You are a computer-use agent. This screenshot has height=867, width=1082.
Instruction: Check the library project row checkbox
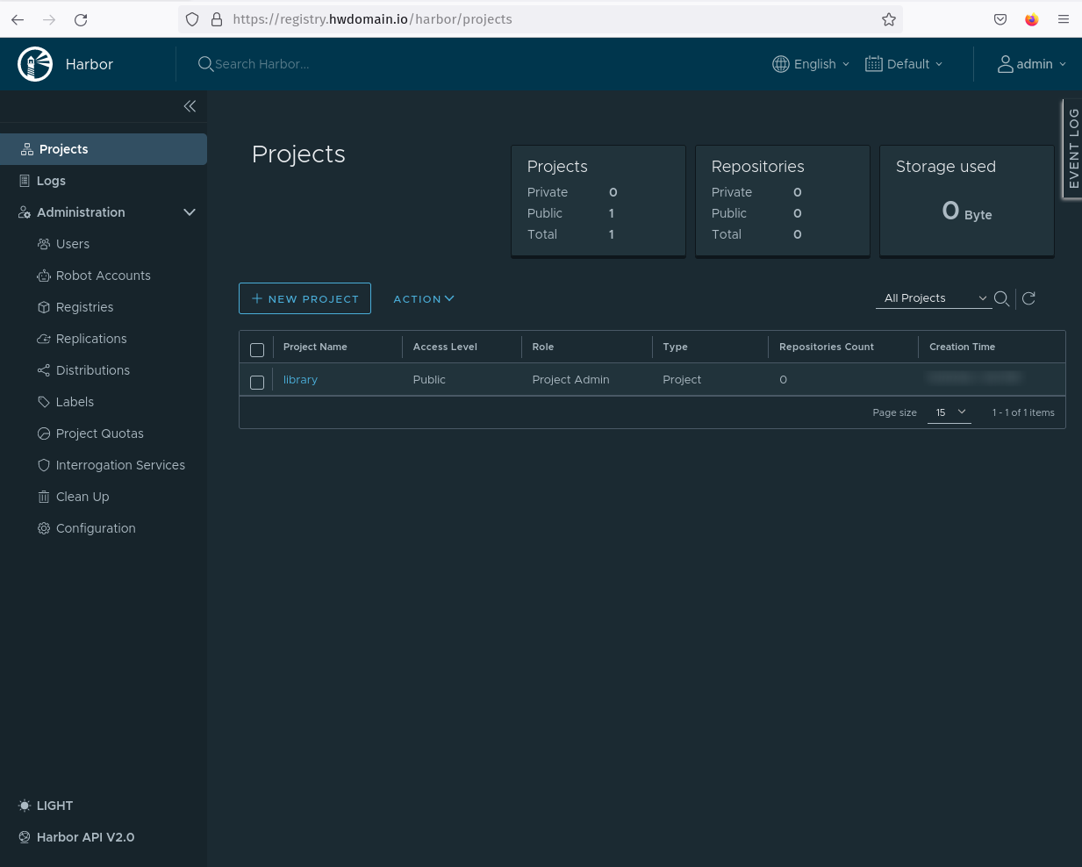point(257,383)
